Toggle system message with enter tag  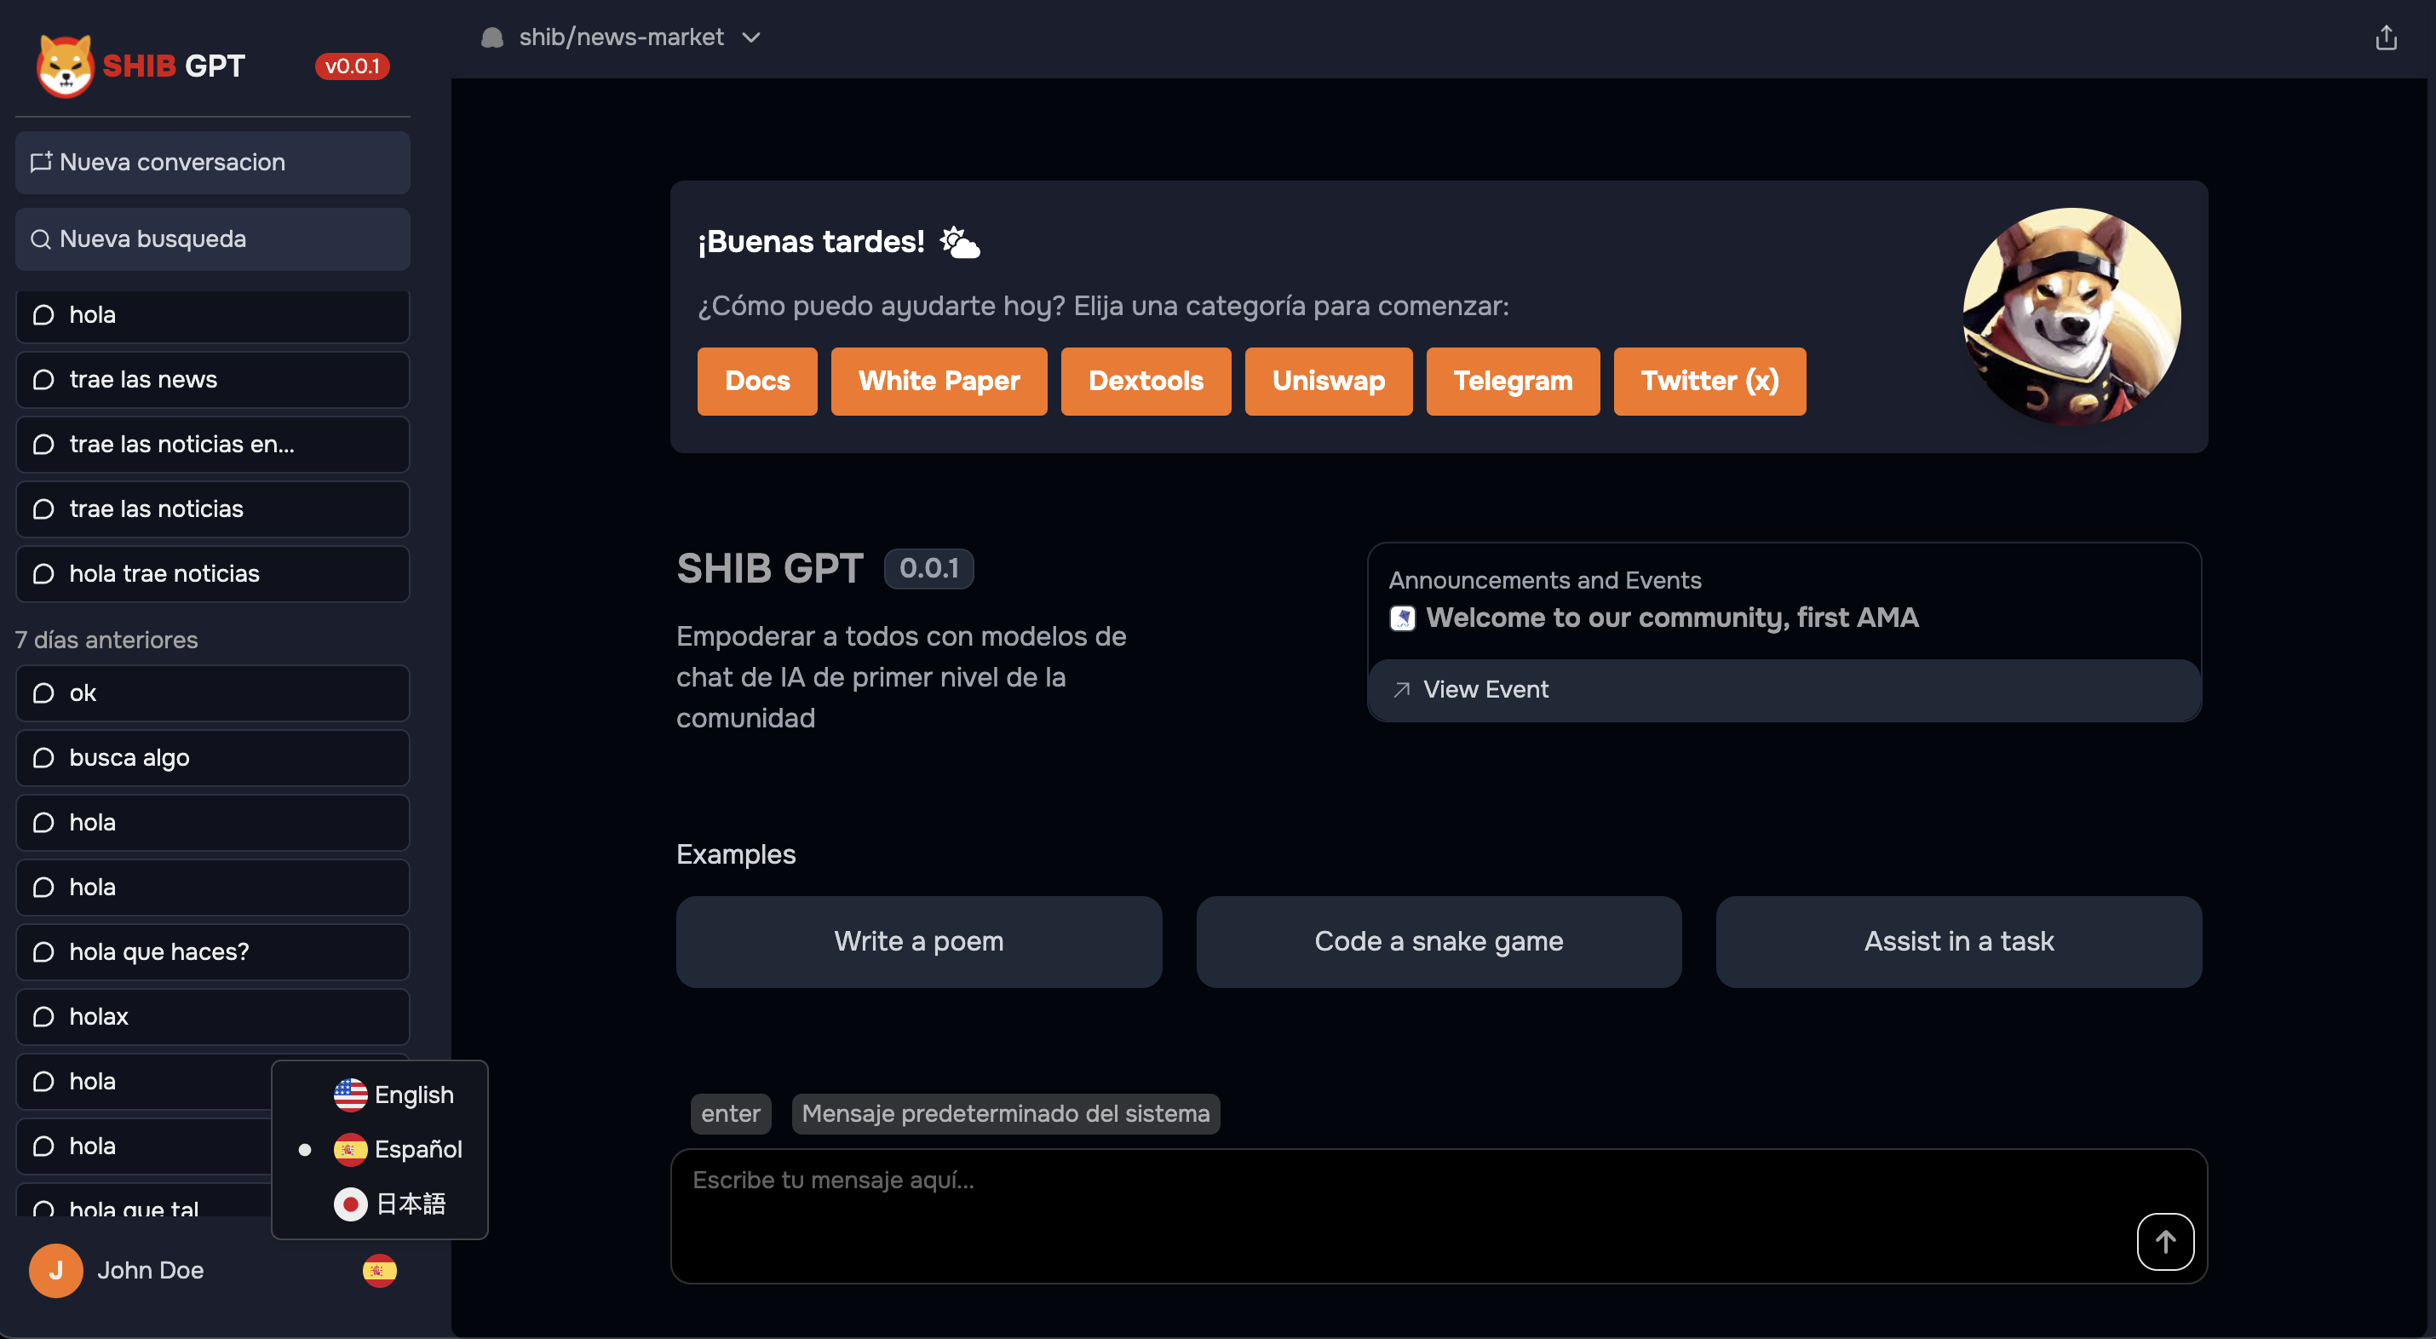tap(730, 1113)
